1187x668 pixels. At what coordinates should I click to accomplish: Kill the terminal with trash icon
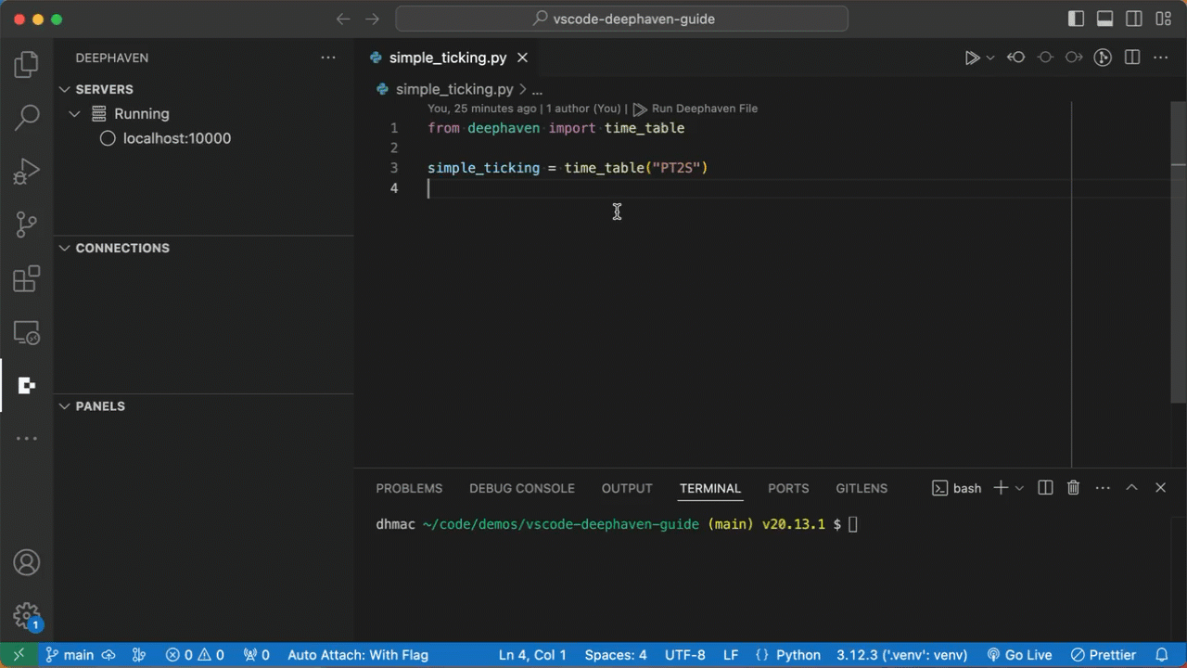click(1073, 488)
